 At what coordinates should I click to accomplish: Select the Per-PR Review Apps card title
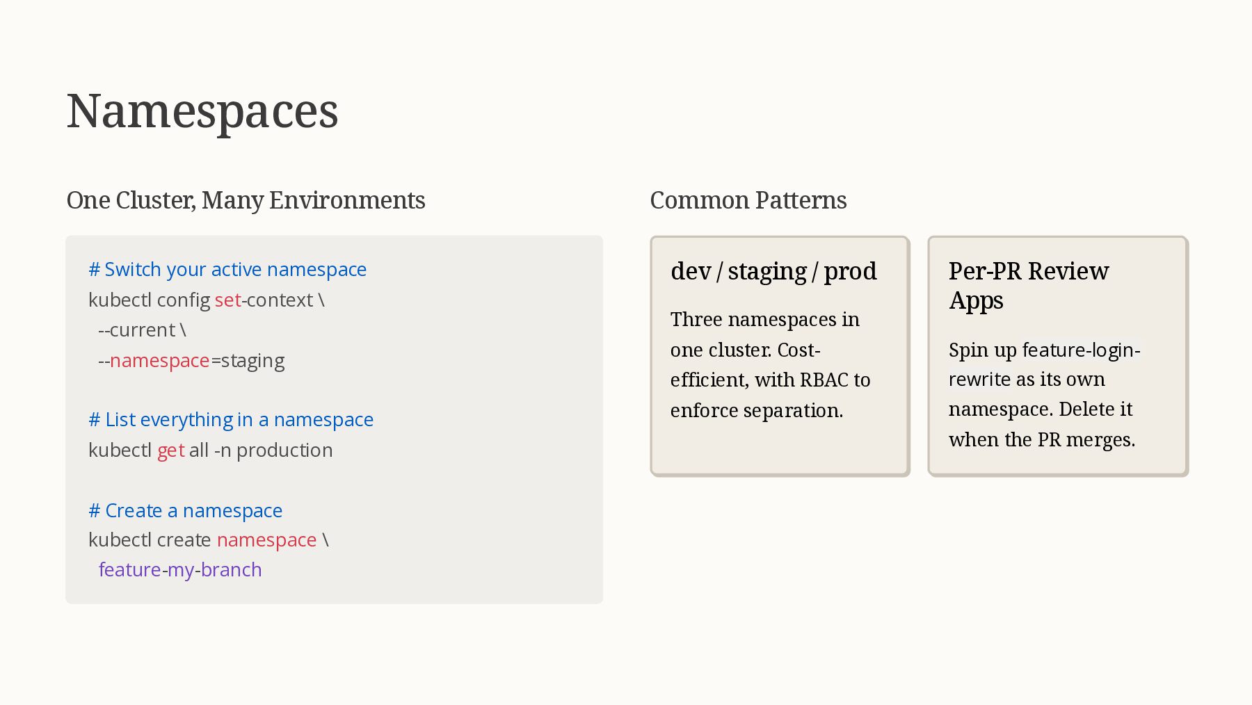tap(1029, 286)
